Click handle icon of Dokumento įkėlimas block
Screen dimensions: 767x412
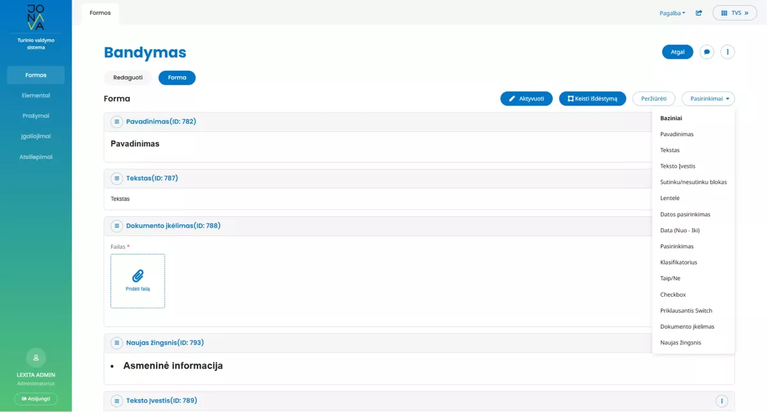coord(117,226)
